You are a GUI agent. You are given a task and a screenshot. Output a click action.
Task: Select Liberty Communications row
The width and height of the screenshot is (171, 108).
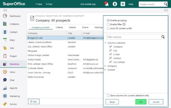(65, 42)
